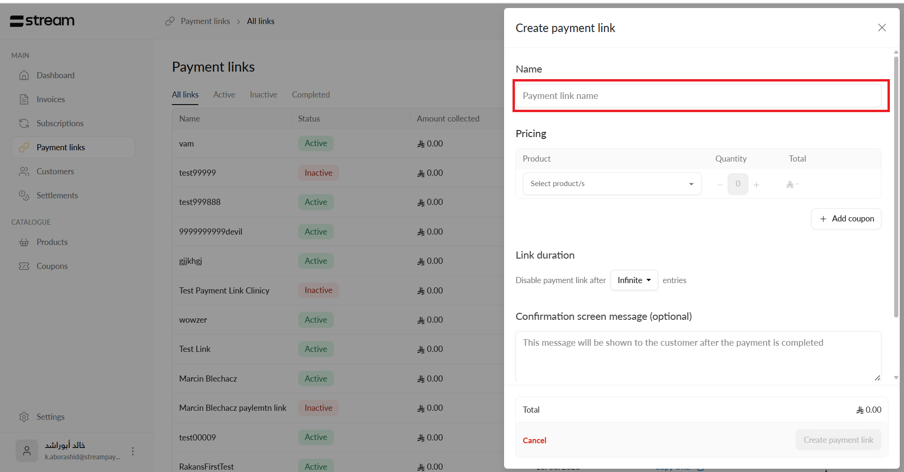The width and height of the screenshot is (904, 472).
Task: Click the Add coupon button
Action: (846, 219)
